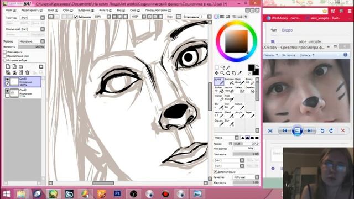Toggle the RGB sliders panel icon
Viewport: 354px width, 199px height.
[222, 17]
